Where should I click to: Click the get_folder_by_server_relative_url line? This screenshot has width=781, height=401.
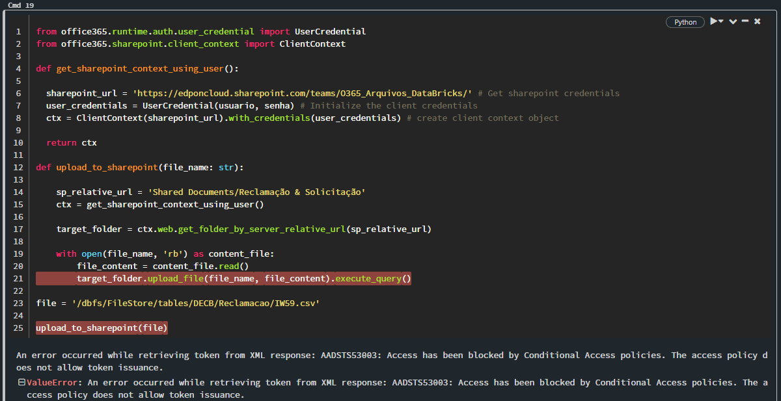(x=244, y=229)
